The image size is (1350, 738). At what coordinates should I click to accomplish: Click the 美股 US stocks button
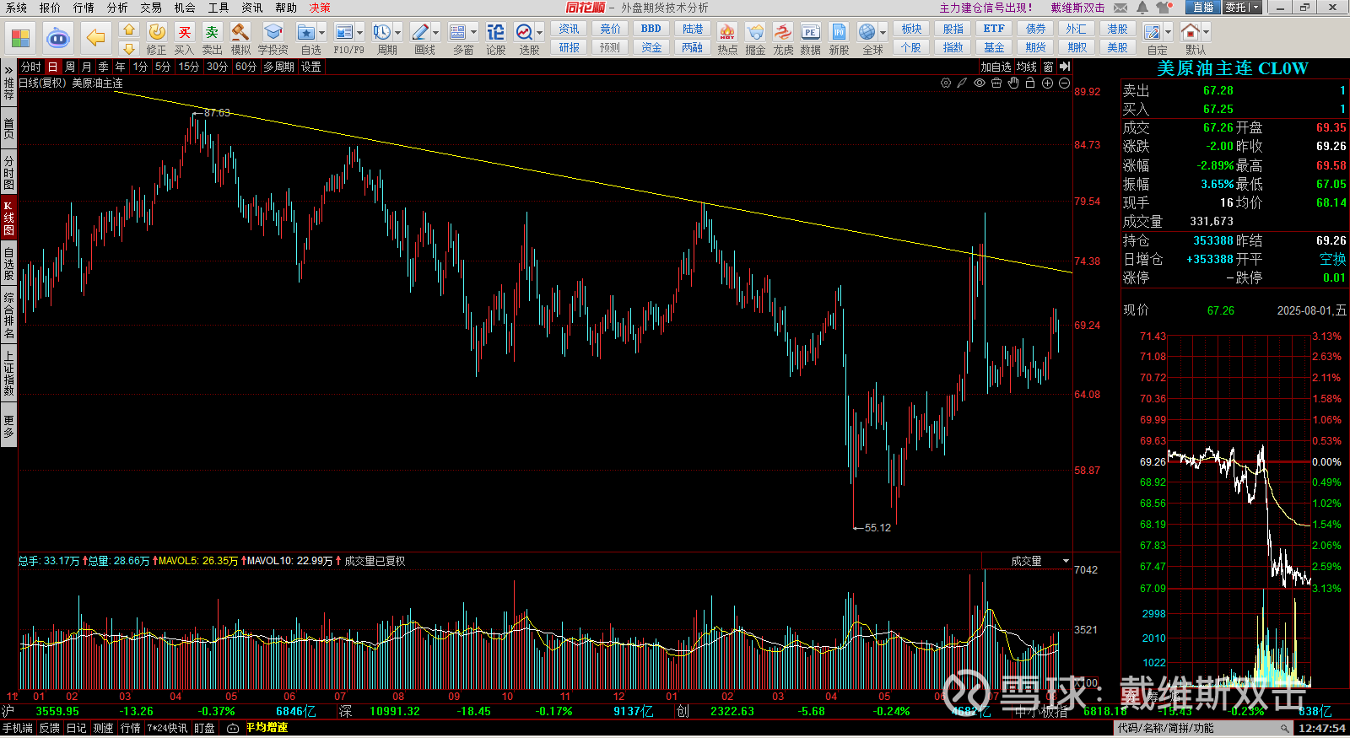tap(1117, 47)
